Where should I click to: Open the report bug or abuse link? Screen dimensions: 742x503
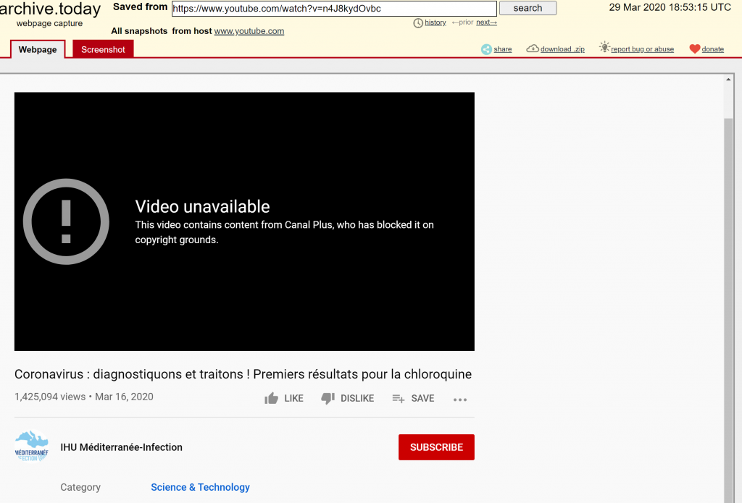point(642,49)
